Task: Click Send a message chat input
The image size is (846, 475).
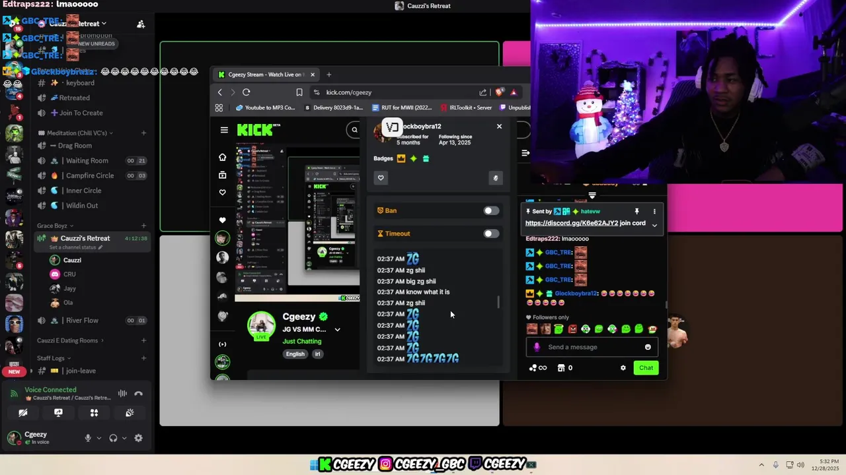Action: (x=592, y=347)
